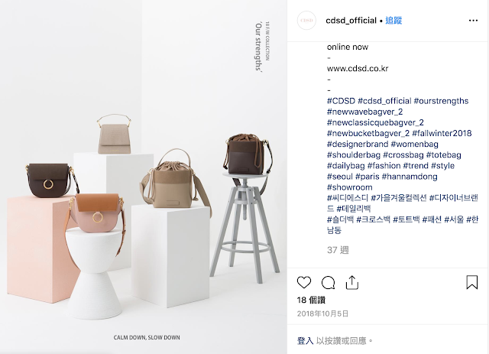This screenshot has width=489, height=354.
Task: Open the #showroom hashtag
Action: tap(350, 187)
